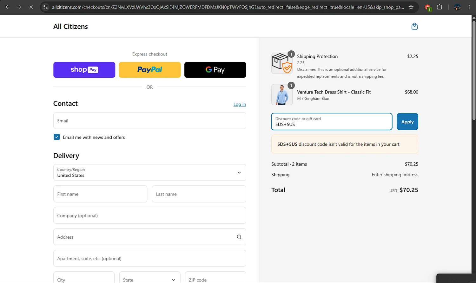Click the browser forward arrow
Screen dimensions: 476x283
19,7
